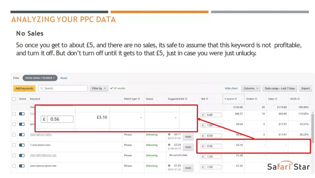Image resolution: width=315 pixels, height=178 pixels.
Task: Click the 87 results checkmark indicator
Action: tap(118, 88)
